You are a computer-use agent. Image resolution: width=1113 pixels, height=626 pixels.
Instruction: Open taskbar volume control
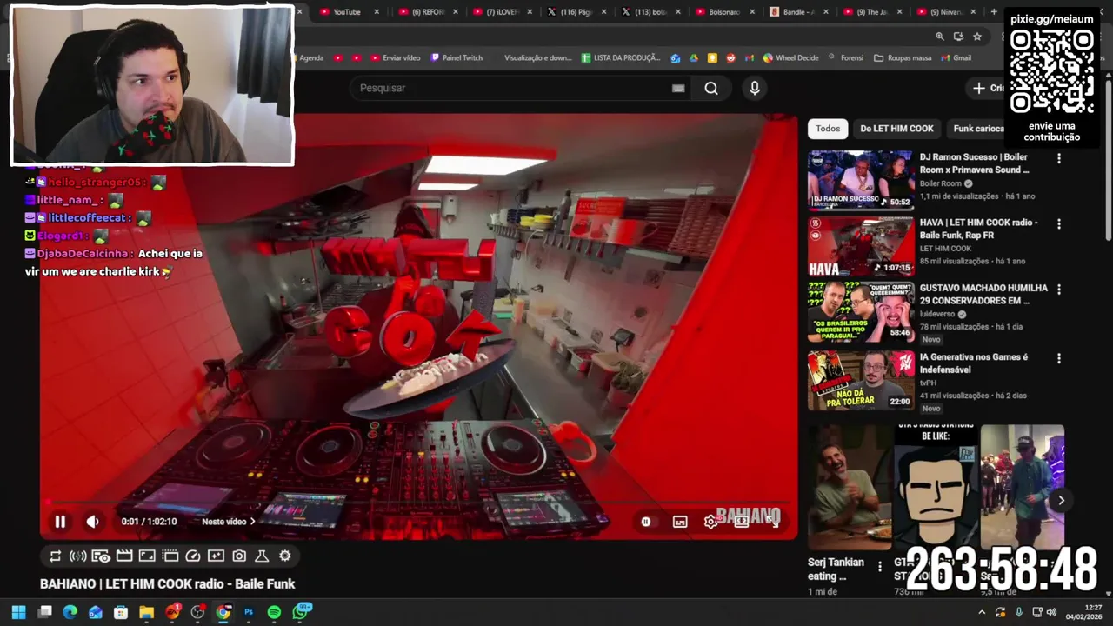tap(1051, 612)
